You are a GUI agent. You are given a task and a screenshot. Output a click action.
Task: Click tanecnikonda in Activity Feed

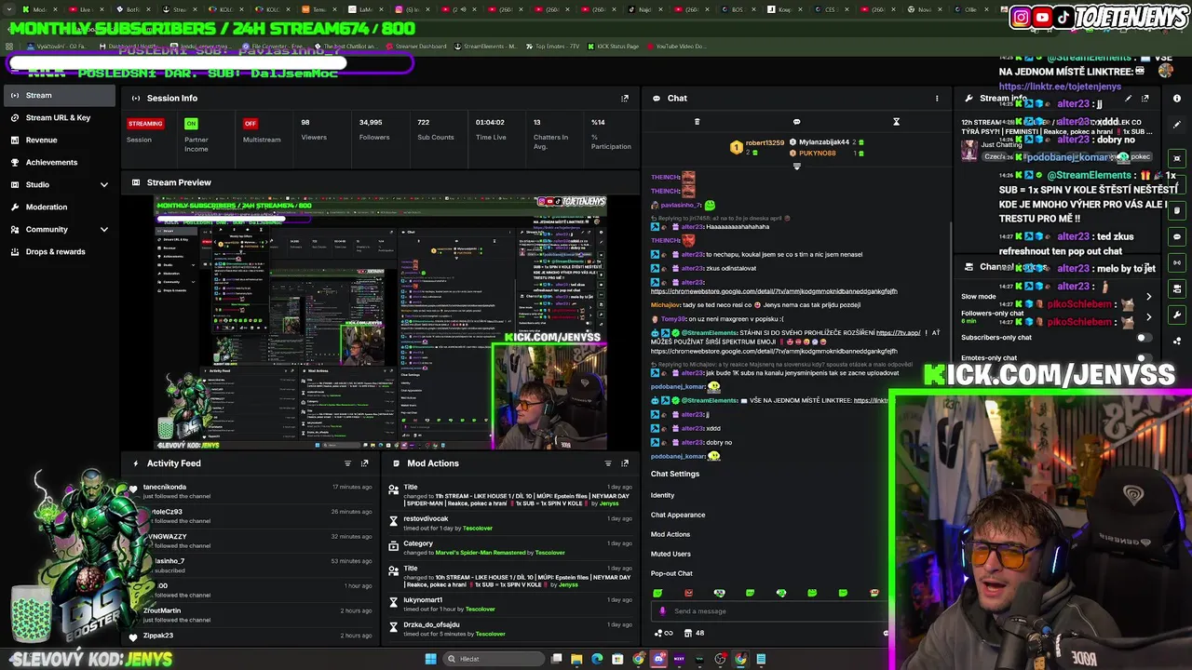[x=165, y=487]
